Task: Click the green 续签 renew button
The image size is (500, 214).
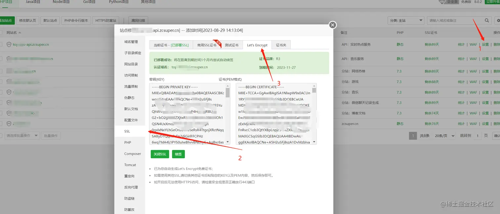Action: point(178,154)
